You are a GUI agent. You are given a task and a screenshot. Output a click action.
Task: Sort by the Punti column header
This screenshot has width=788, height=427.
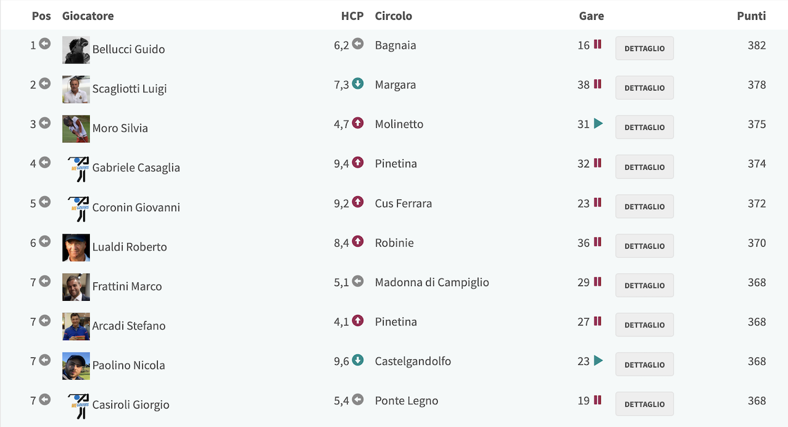point(751,16)
